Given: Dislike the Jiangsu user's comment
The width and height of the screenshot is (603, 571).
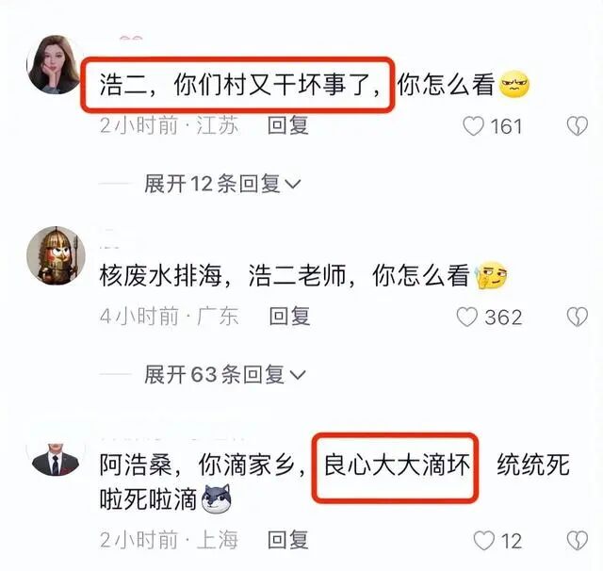Looking at the screenshot, I should pyautogui.click(x=578, y=126).
